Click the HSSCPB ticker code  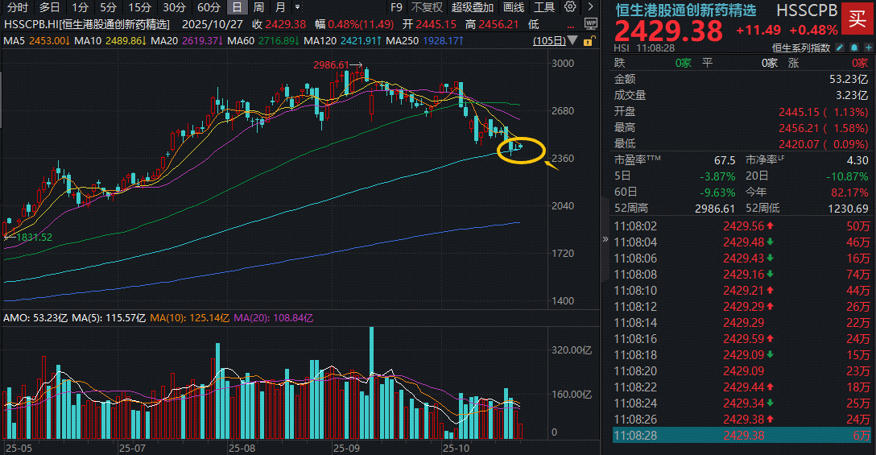coord(807,10)
